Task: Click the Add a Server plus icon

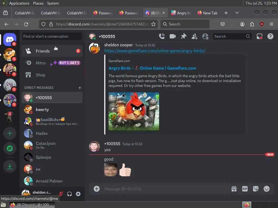Action: (10, 133)
